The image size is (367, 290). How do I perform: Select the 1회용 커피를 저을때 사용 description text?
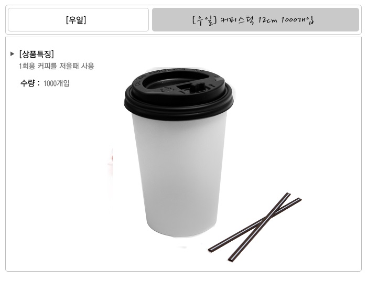(57, 66)
